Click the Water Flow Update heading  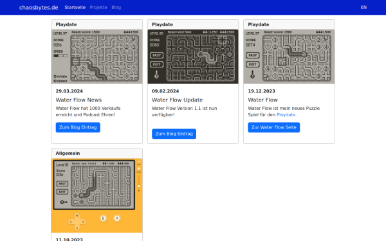click(x=178, y=100)
